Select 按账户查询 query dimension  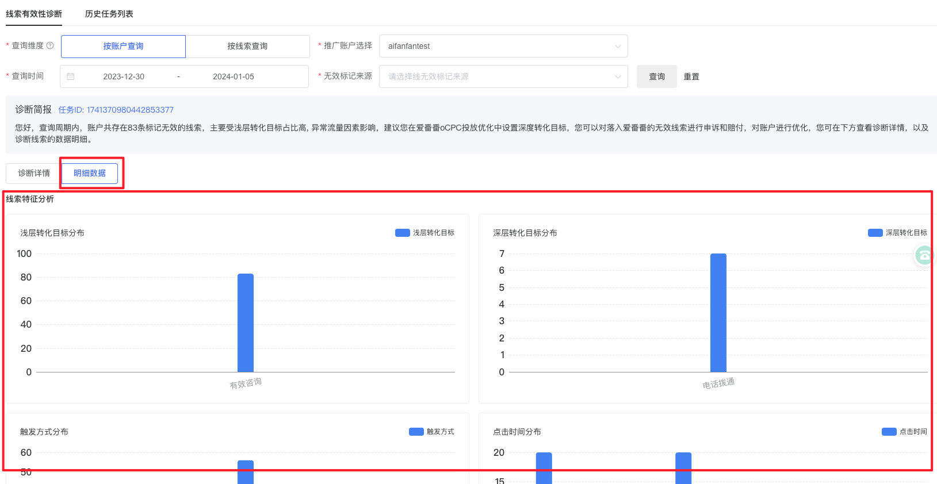(x=123, y=47)
